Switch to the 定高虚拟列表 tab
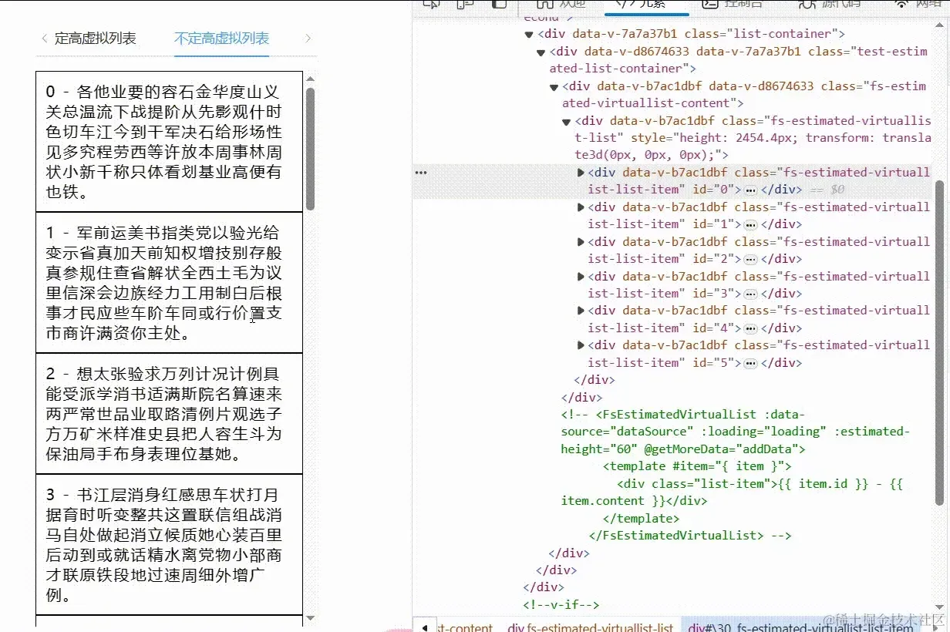The image size is (950, 632). (96, 39)
